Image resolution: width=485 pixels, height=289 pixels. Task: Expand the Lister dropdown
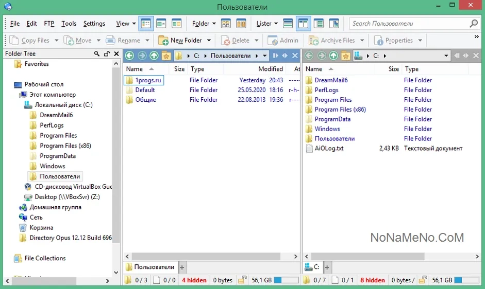(267, 24)
